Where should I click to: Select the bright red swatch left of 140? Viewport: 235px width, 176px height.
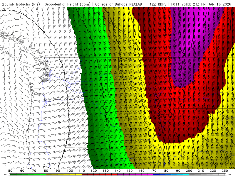(x=115, y=175)
